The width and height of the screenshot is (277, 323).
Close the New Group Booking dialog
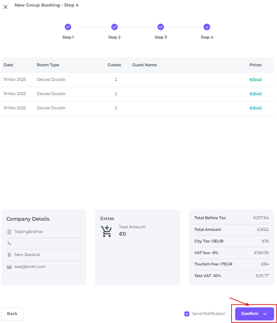pyautogui.click(x=5, y=7)
